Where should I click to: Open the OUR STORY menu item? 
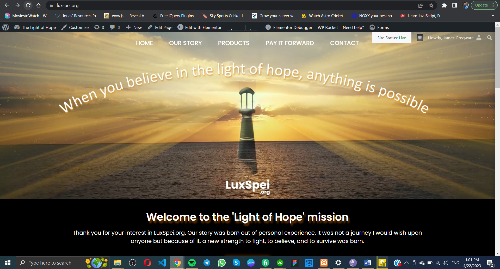185,43
